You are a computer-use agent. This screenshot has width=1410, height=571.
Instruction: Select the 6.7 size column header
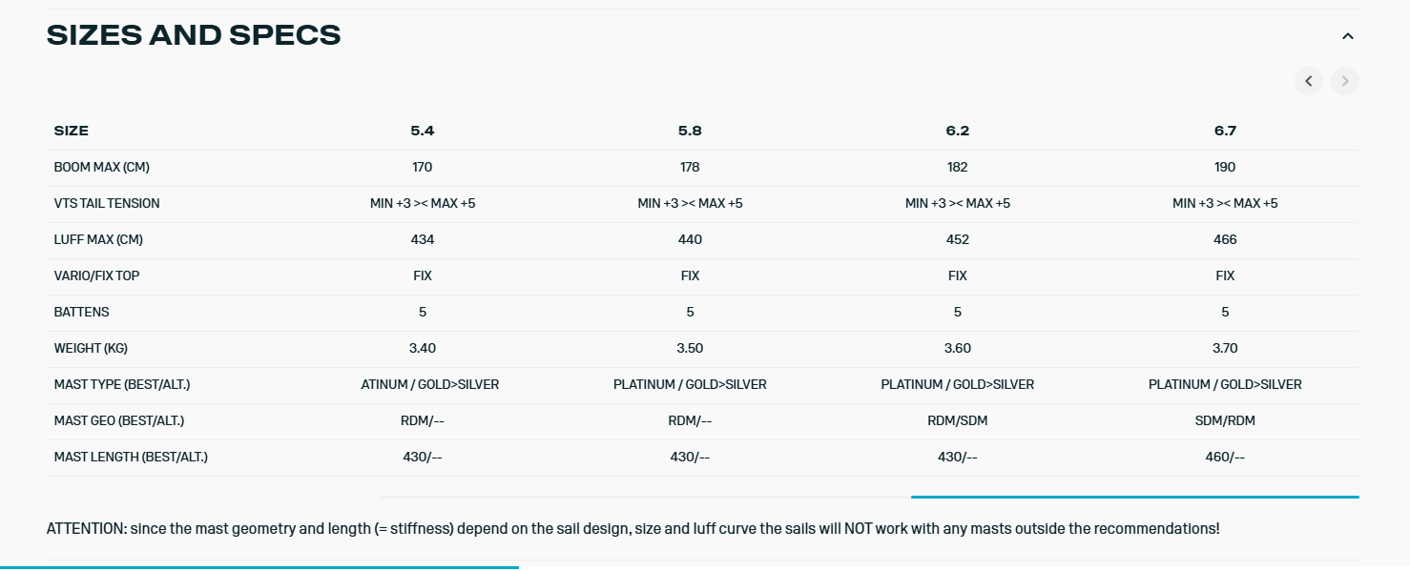pos(1225,131)
